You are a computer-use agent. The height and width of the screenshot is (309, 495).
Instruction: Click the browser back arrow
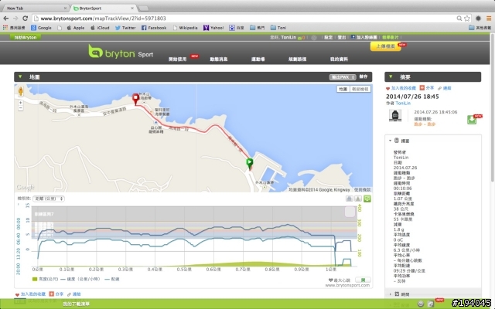[x=5, y=19]
